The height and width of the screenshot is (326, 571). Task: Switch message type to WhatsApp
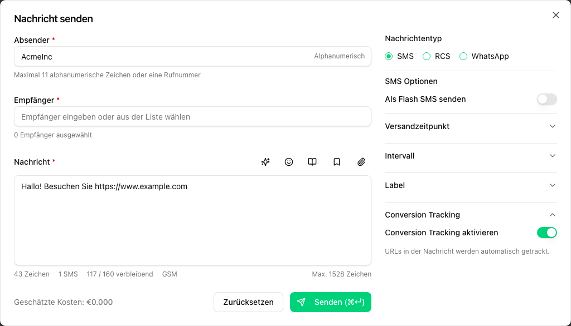[x=463, y=56]
